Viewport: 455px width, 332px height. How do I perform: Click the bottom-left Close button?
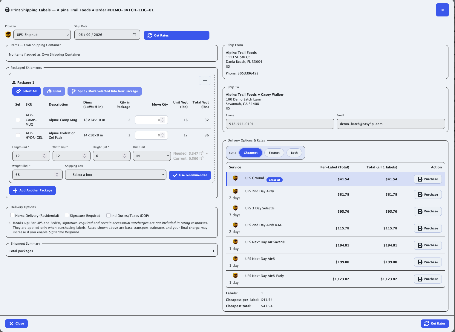16,323
